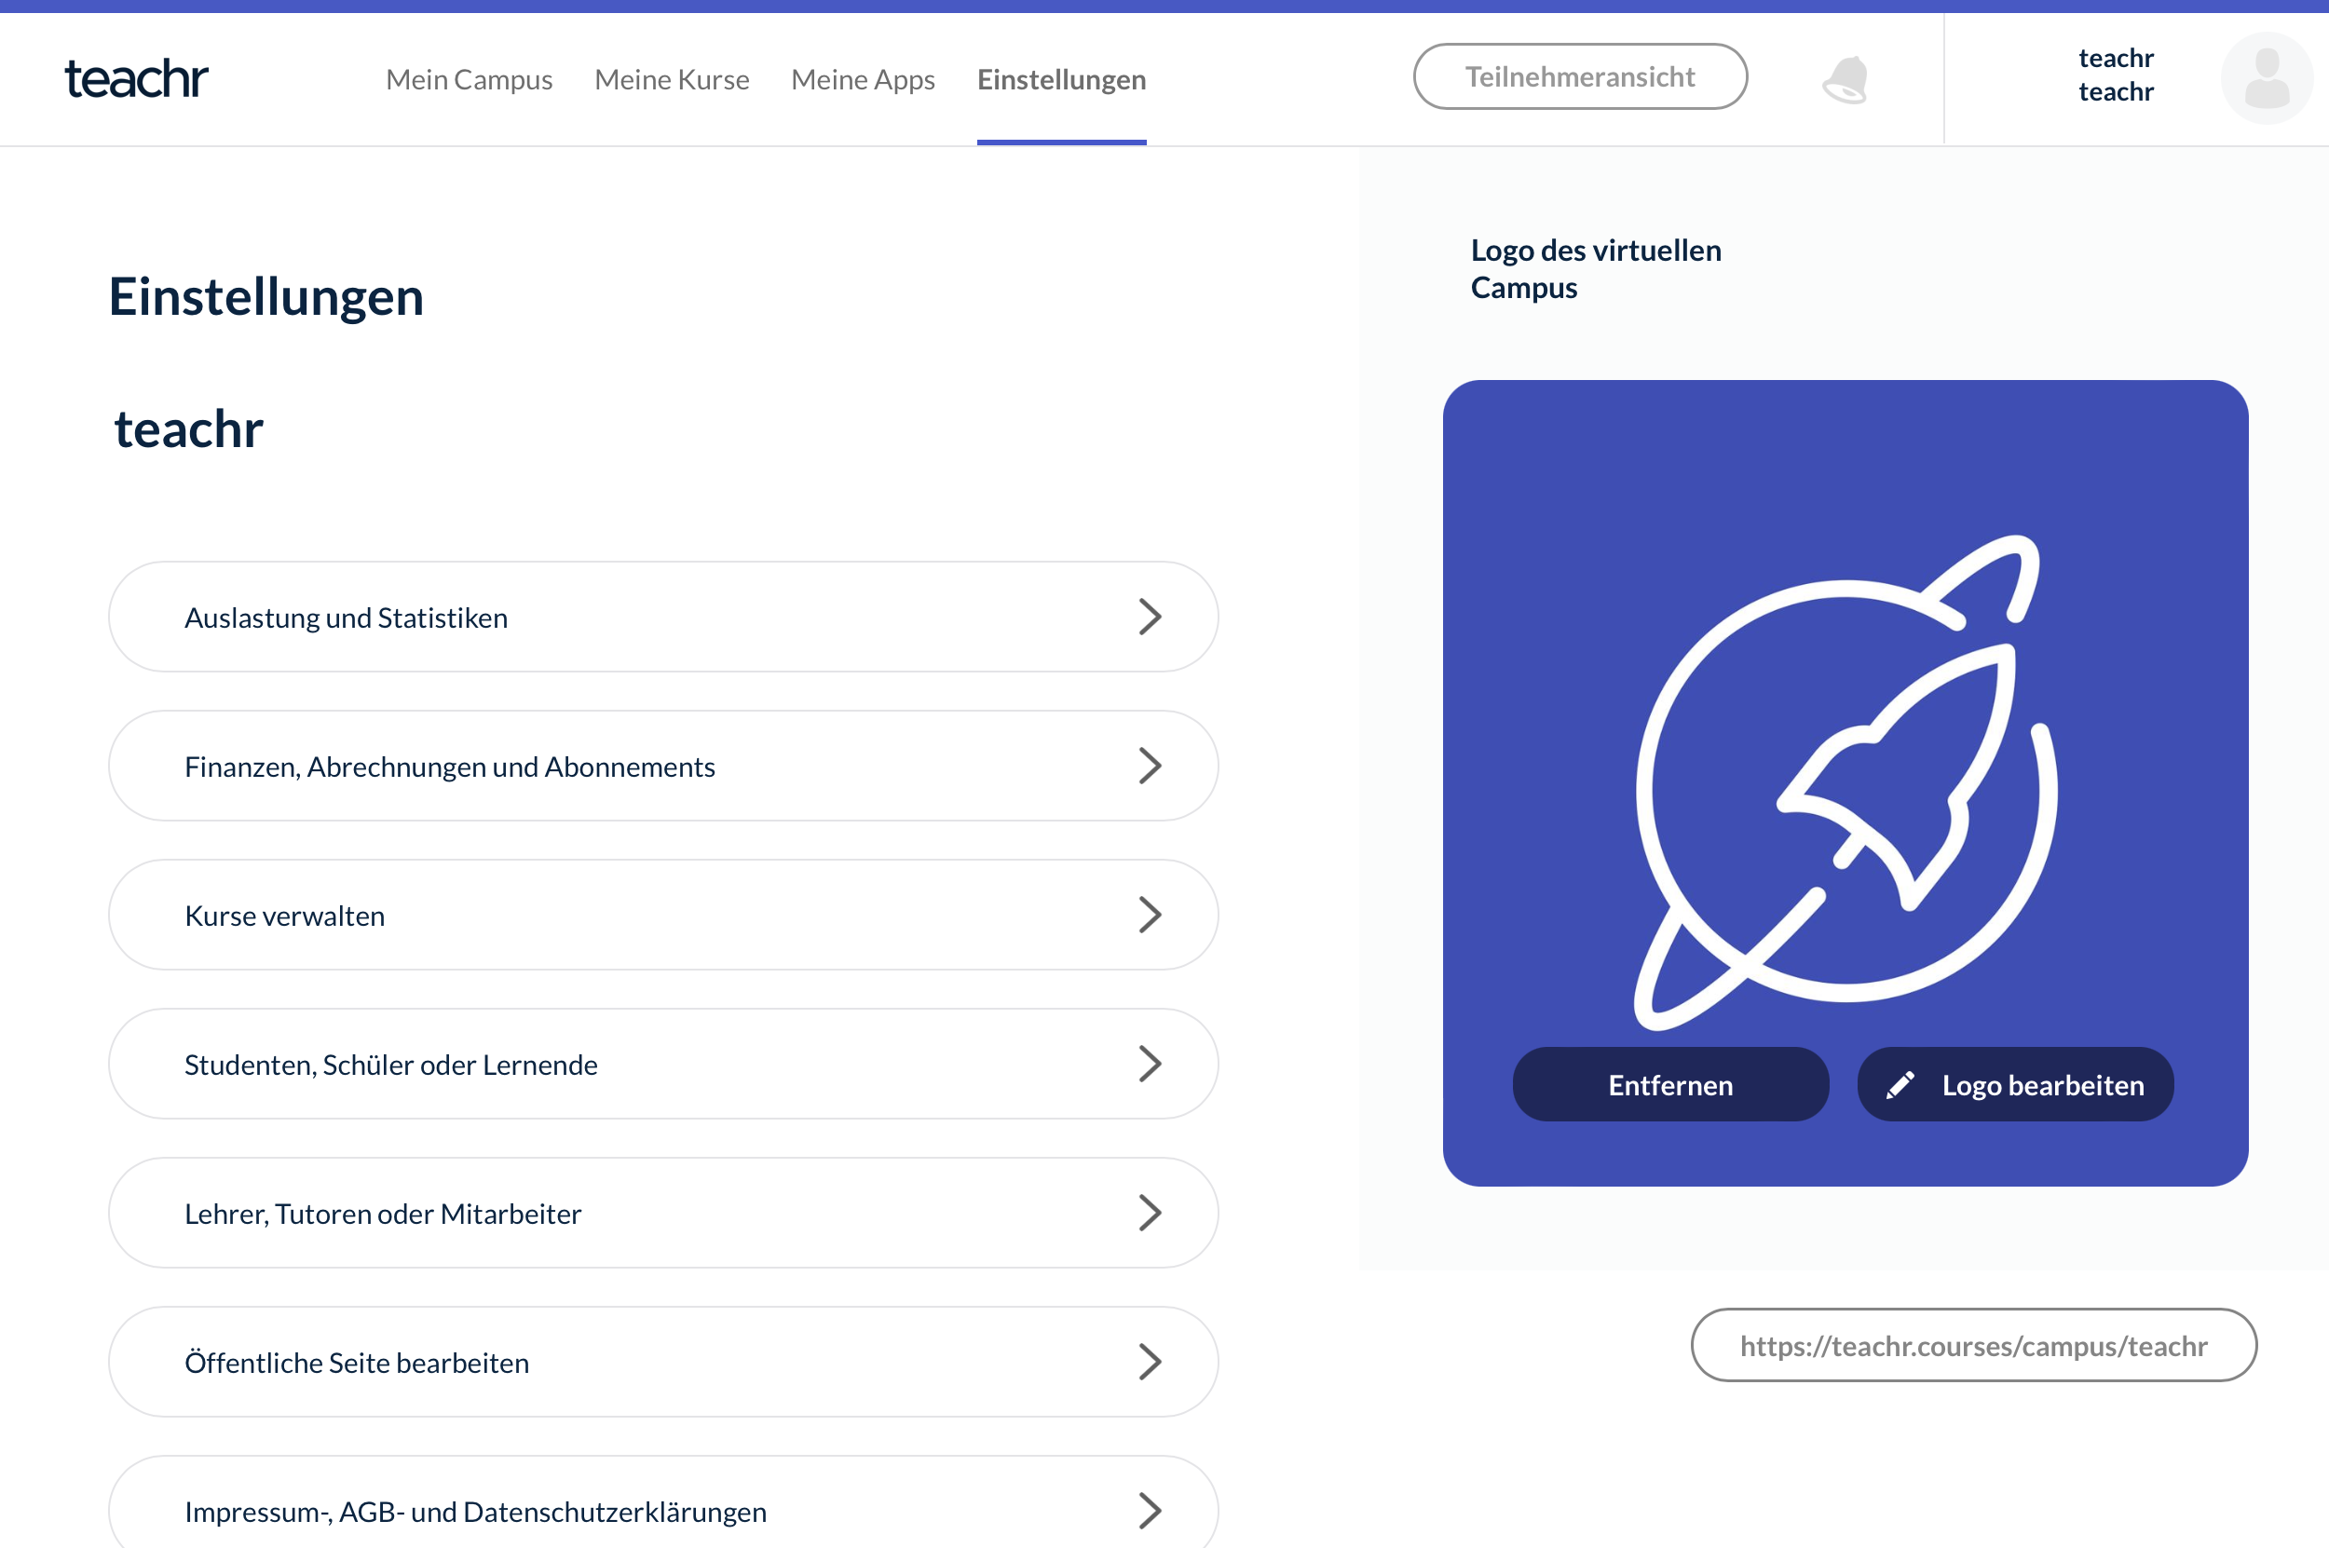Click the notification bell icon

pyautogui.click(x=1845, y=79)
